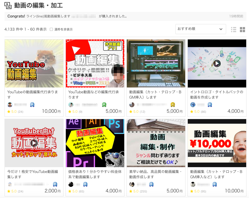Click blue rank badge on "イントロロゴ・タイトルバック" listing

210,105
